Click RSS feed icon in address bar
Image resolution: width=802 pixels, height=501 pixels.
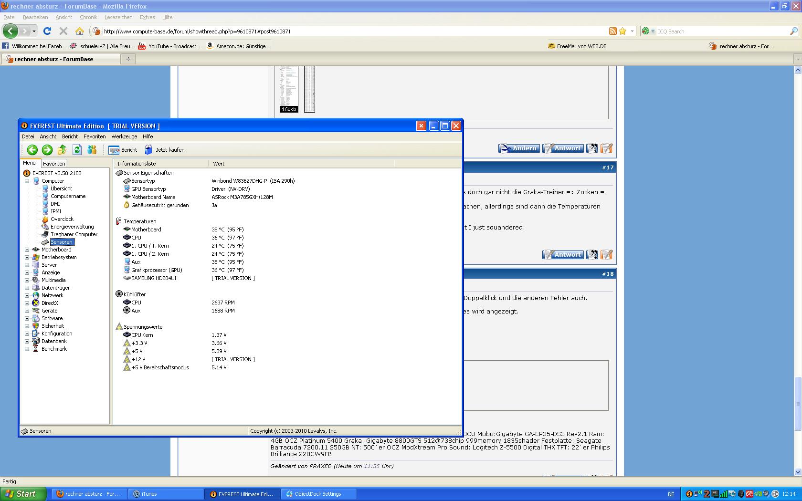tap(613, 31)
